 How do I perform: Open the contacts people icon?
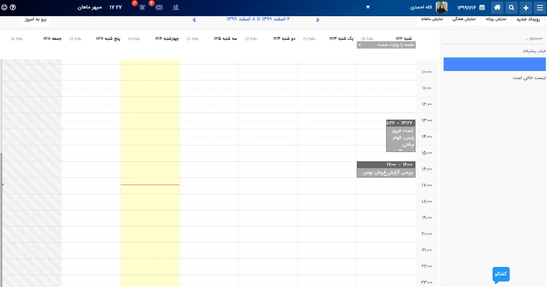176,7
